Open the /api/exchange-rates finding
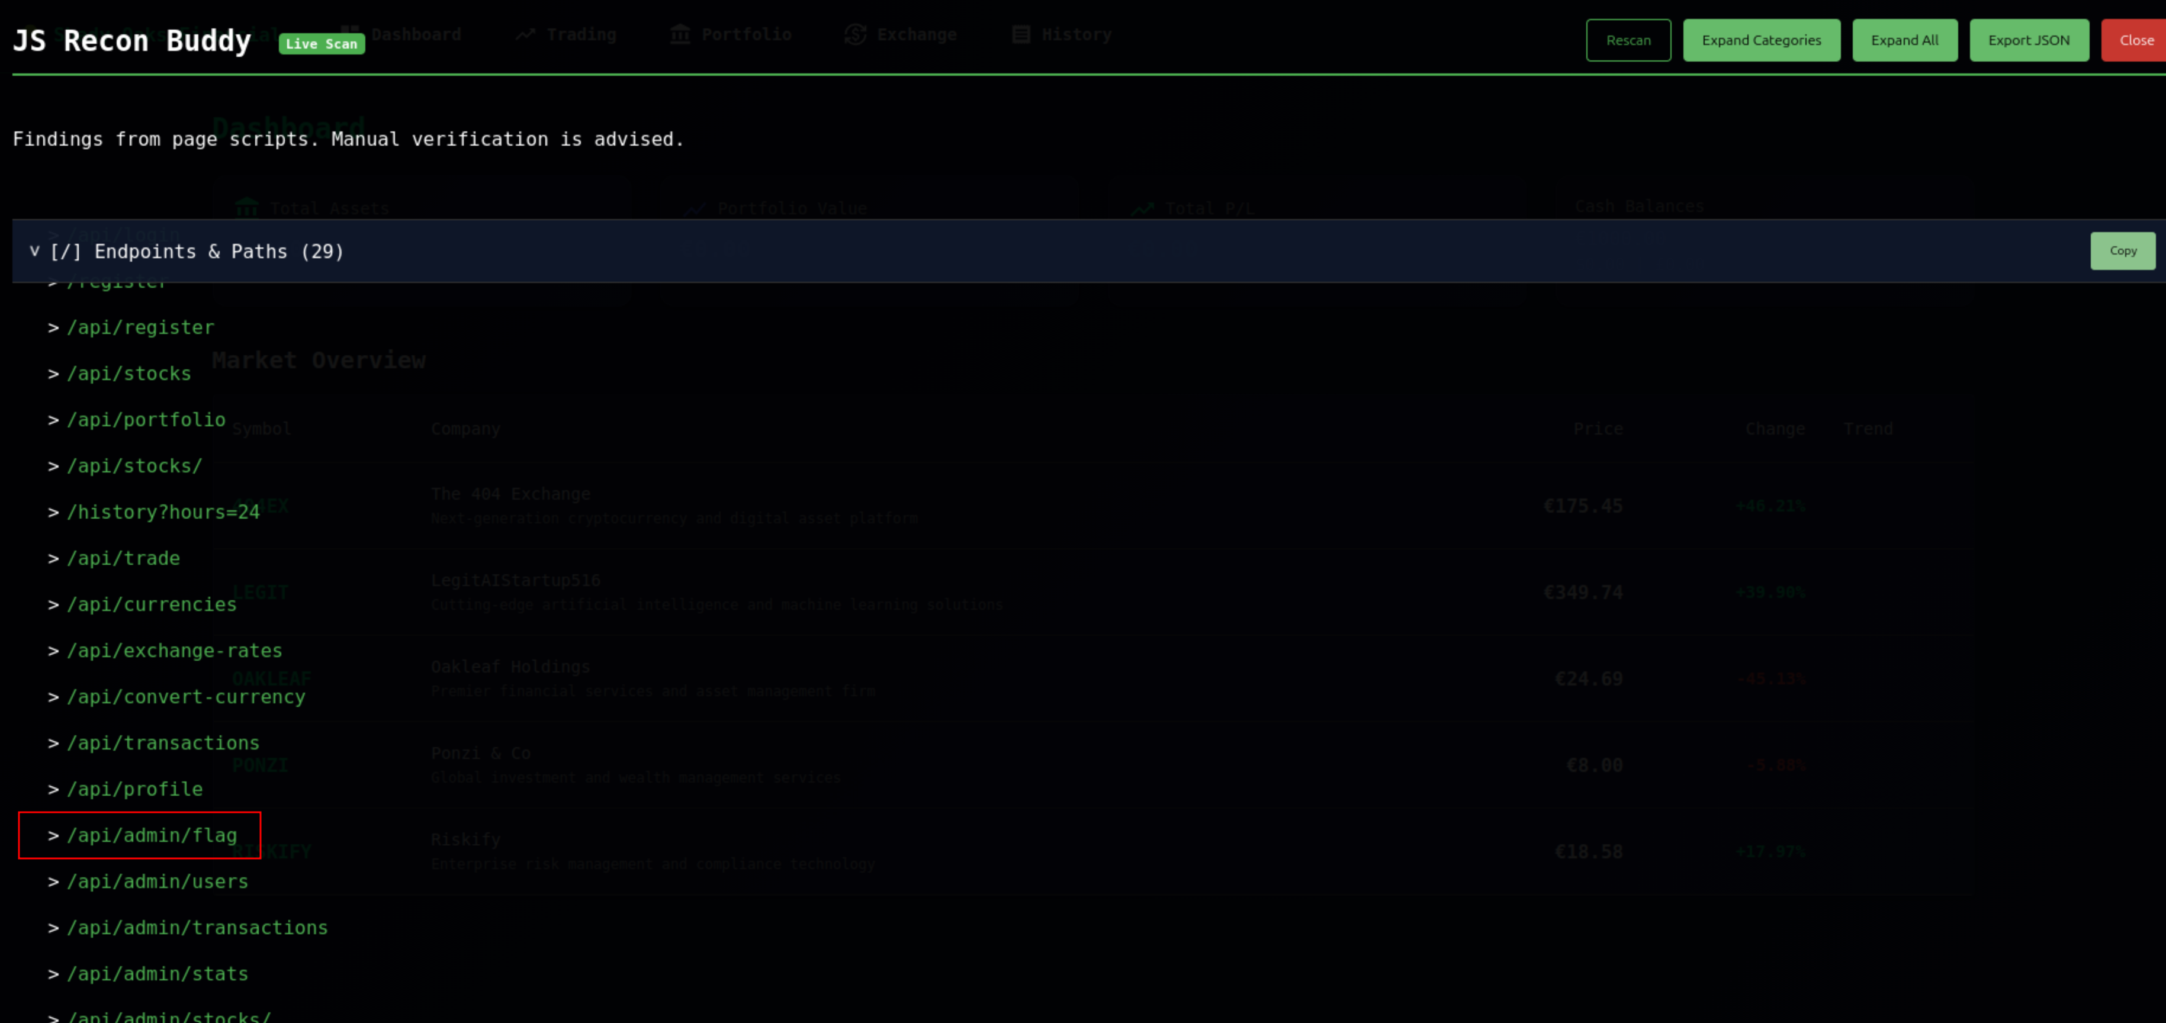Viewport: 2166px width, 1023px height. pyautogui.click(x=174, y=651)
